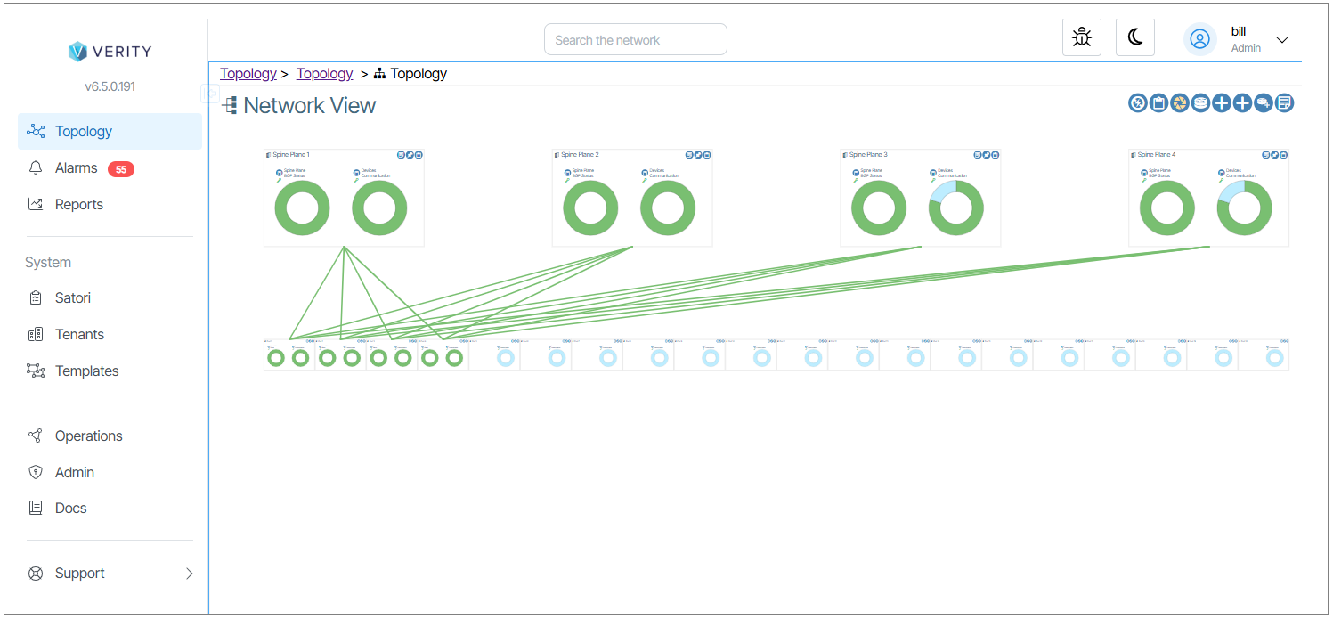Viewport: 1333px width, 619px height.
Task: Go to Reports in sidebar
Action: coord(78,205)
